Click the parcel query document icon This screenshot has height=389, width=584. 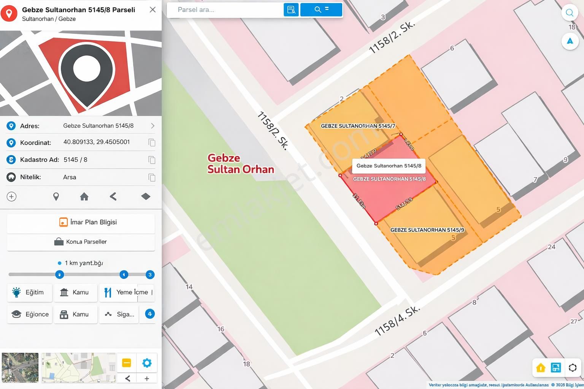pos(291,9)
